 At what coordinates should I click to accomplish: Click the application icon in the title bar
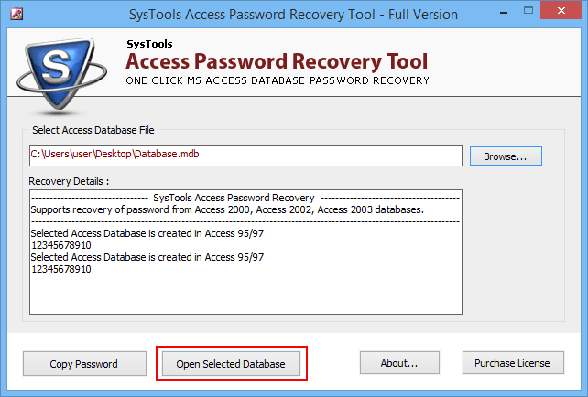pos(16,15)
